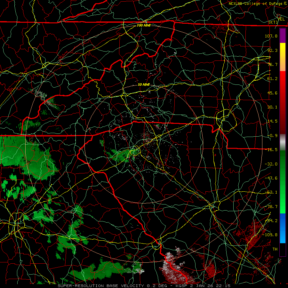Select the [KT] units label

(273, 22)
